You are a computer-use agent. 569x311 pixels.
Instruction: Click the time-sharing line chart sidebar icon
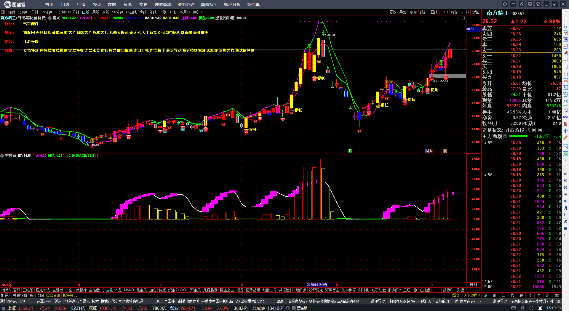[565, 47]
